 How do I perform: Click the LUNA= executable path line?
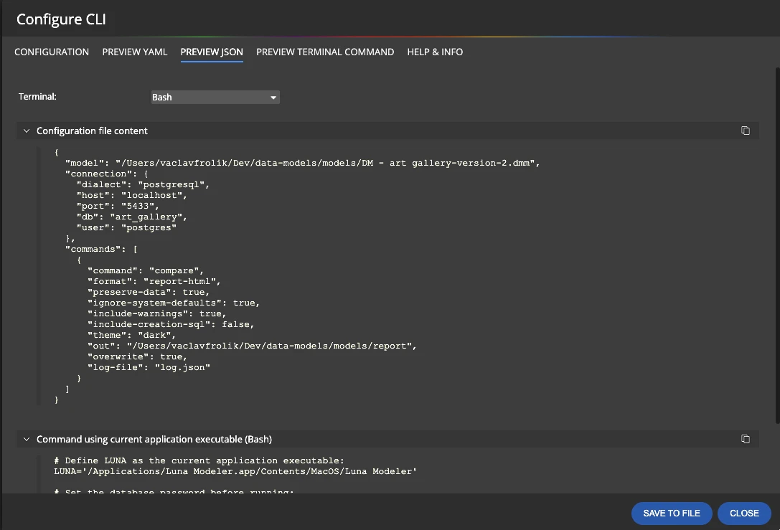click(235, 471)
